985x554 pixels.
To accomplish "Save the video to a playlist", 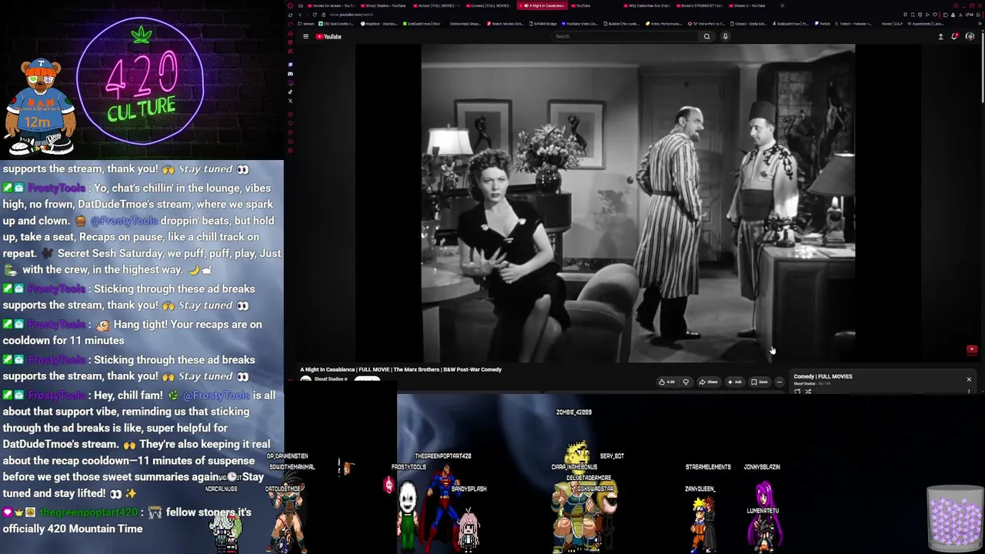I will (760, 382).
